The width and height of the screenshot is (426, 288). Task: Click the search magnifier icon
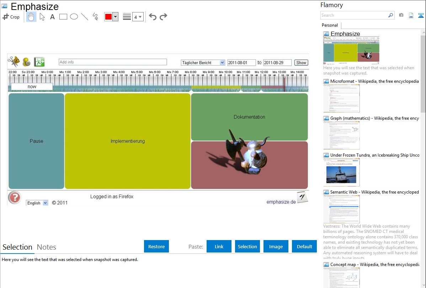click(x=390, y=15)
